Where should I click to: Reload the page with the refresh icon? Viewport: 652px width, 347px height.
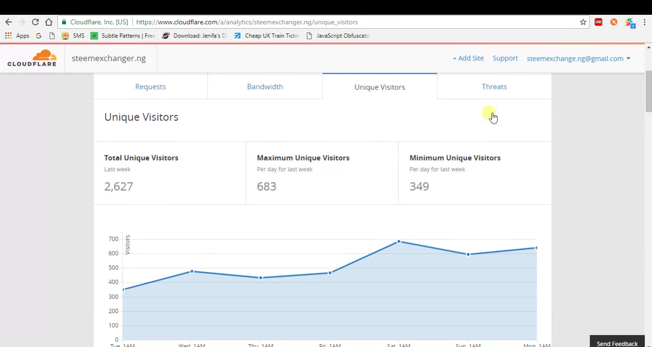tap(35, 22)
